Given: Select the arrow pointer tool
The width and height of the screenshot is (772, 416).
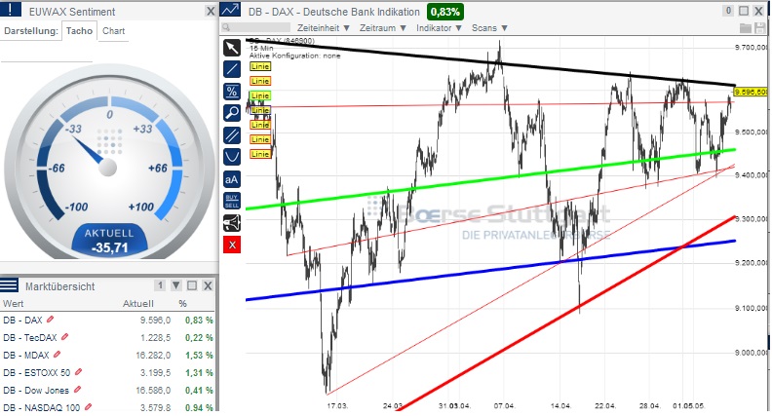Looking at the screenshot, I should 232,48.
